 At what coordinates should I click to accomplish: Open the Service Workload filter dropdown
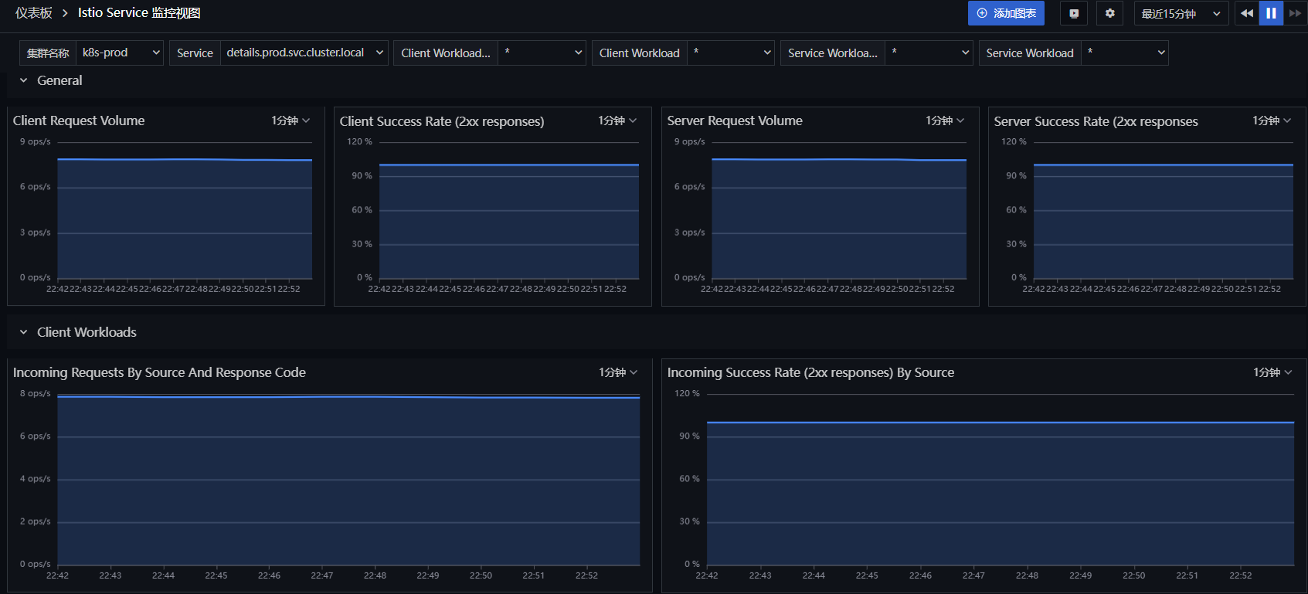pyautogui.click(x=1124, y=53)
